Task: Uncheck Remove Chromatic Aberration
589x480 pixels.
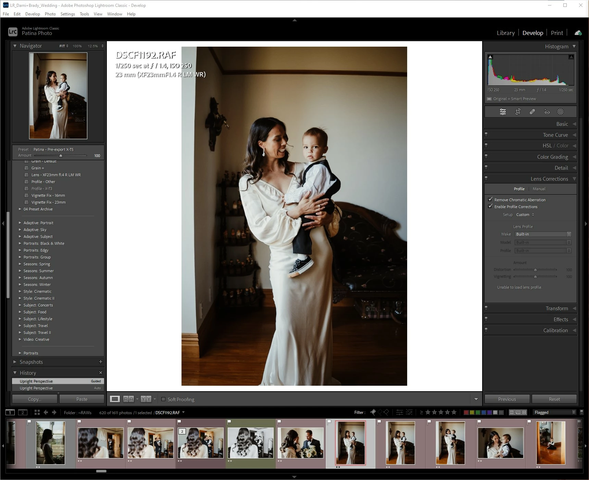Action: 490,200
